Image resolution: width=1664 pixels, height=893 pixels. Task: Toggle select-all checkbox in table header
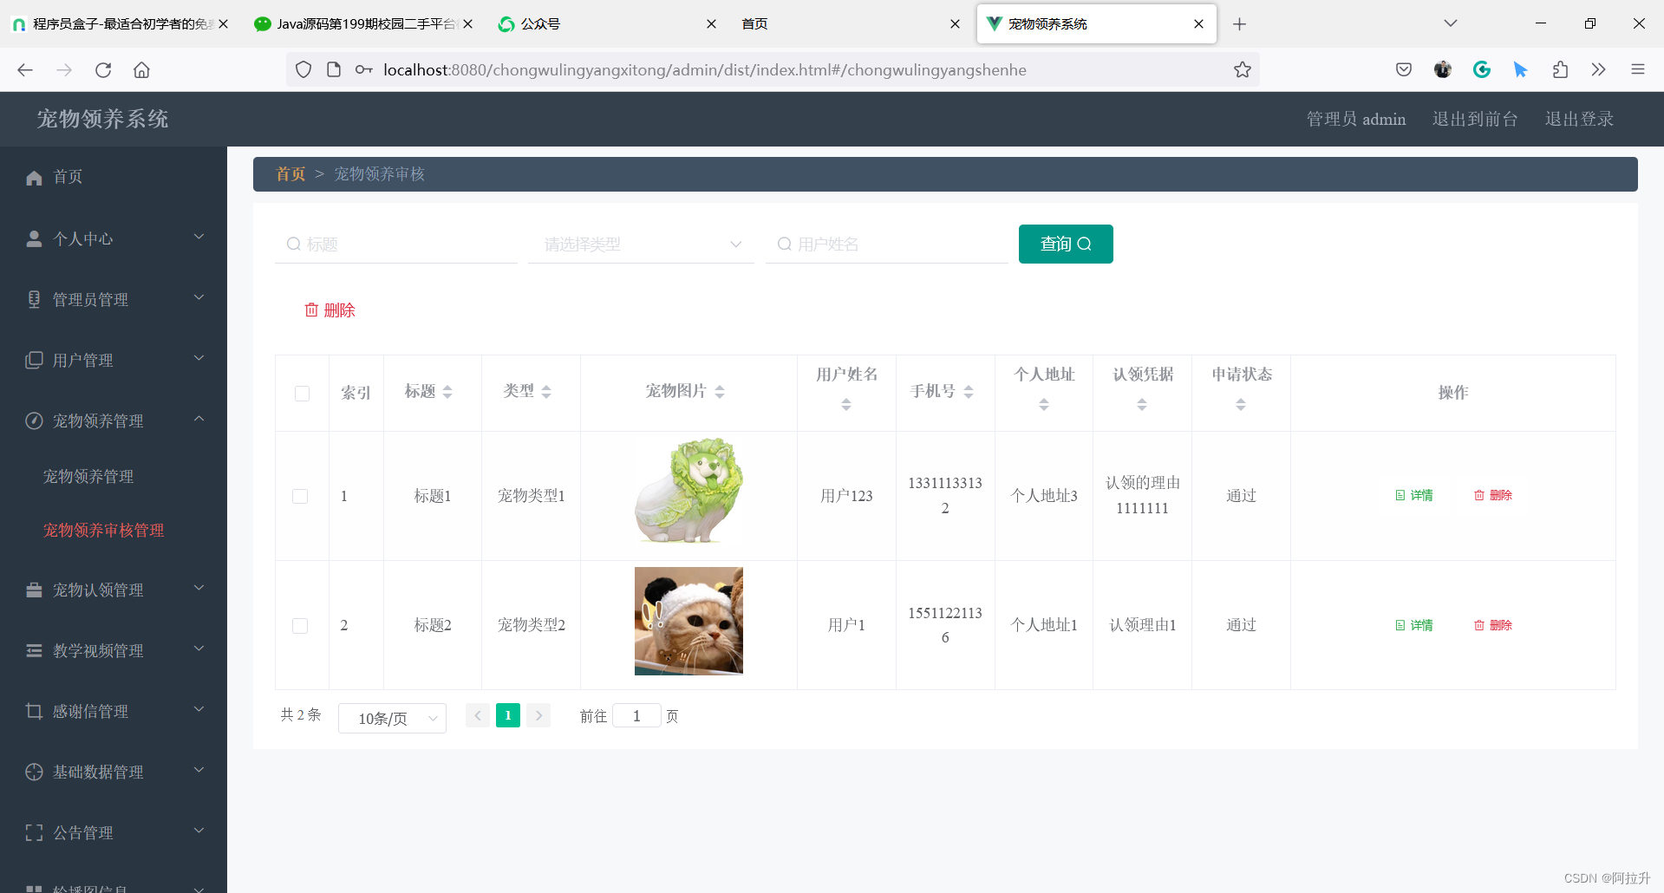(302, 394)
